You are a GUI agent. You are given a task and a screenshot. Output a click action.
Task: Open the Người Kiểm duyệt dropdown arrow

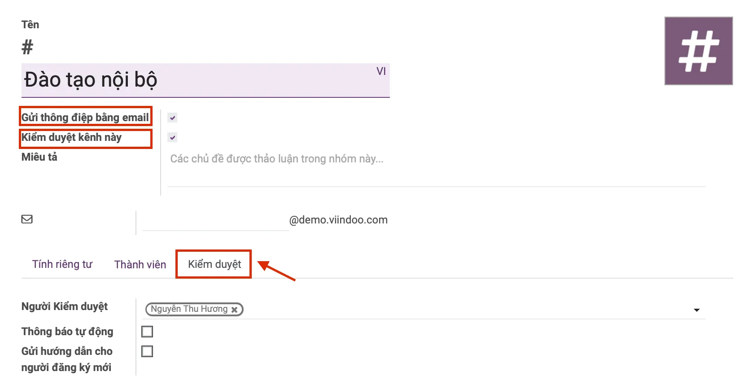(x=697, y=310)
